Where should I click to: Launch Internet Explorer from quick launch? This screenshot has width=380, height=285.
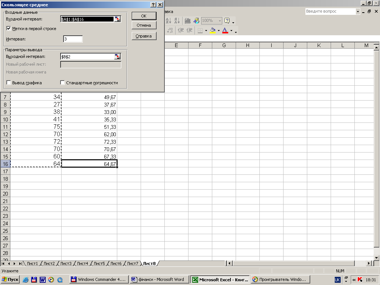[26, 280]
